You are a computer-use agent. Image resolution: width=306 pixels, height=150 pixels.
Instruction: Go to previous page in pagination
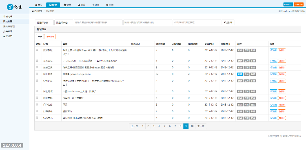pyautogui.click(x=135, y=126)
